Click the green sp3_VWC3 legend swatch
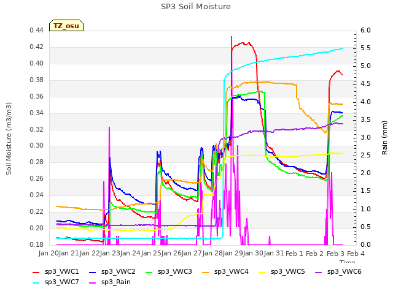 [x=149, y=272]
